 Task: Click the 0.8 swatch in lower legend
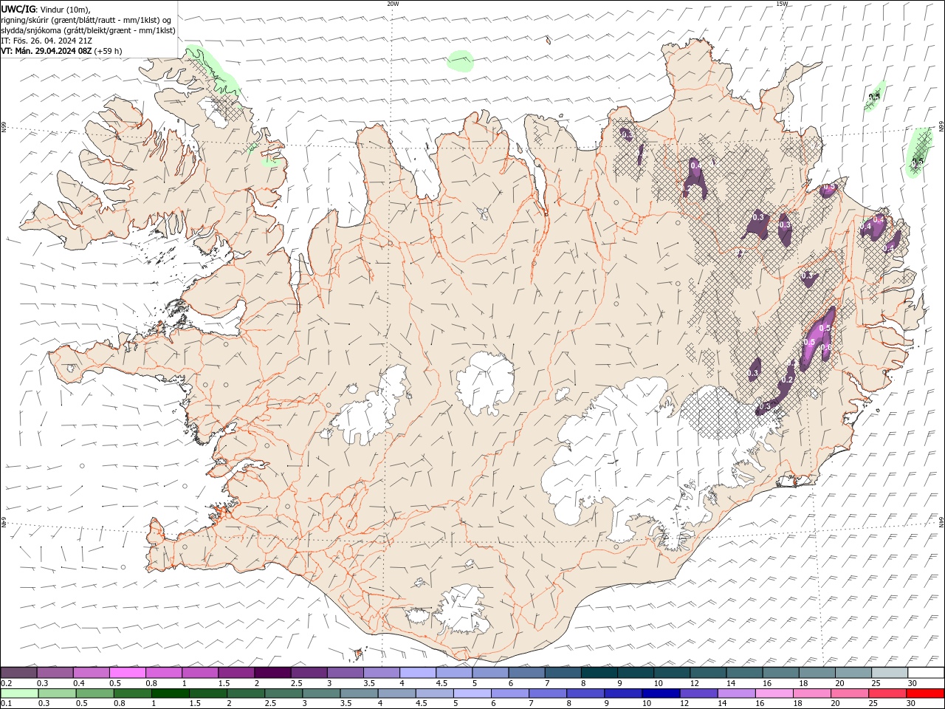[133, 693]
